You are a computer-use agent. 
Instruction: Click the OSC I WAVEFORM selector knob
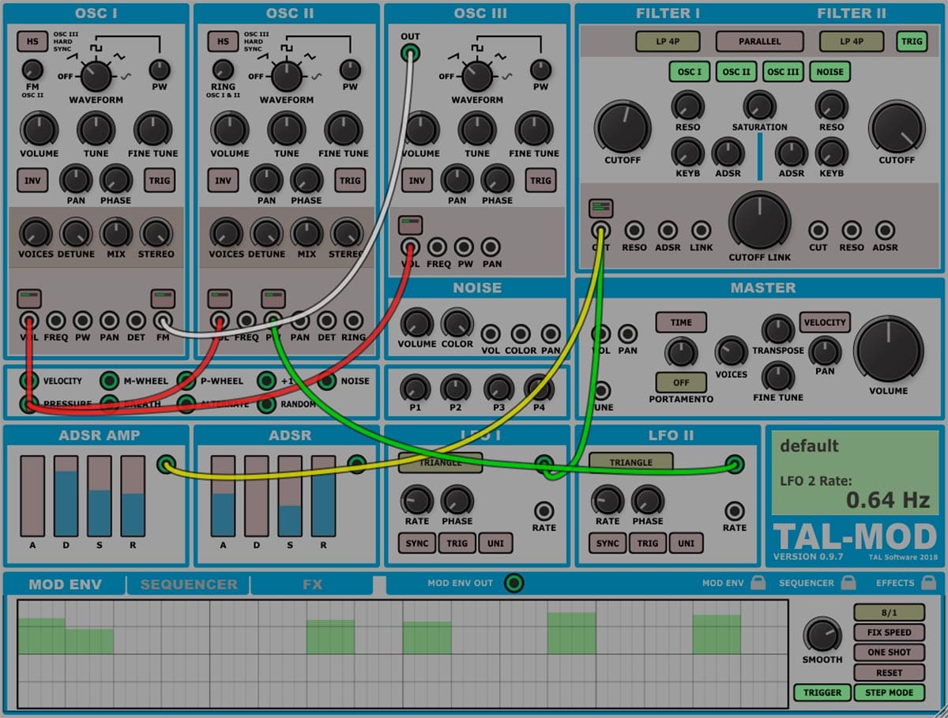coord(96,77)
